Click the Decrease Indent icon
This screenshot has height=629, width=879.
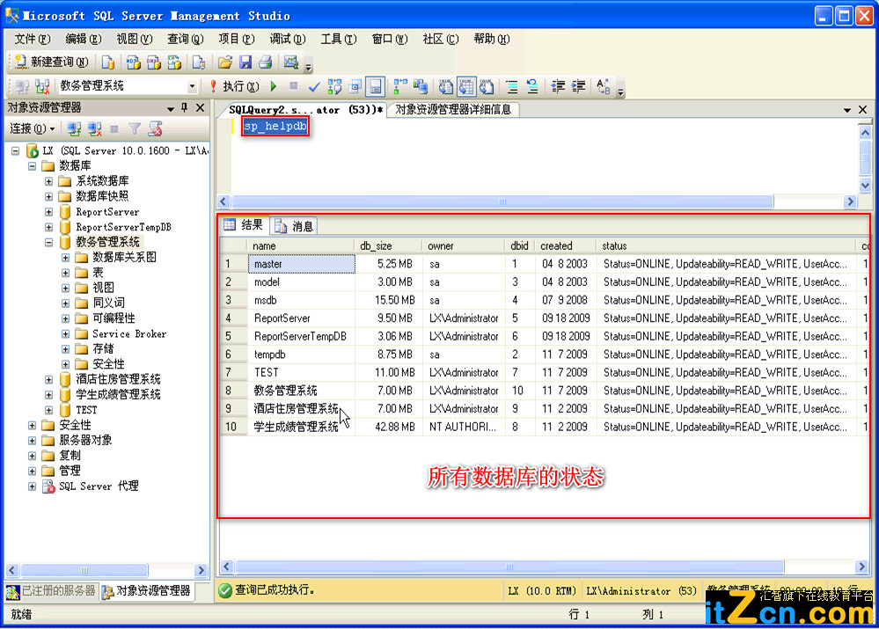tap(558, 86)
